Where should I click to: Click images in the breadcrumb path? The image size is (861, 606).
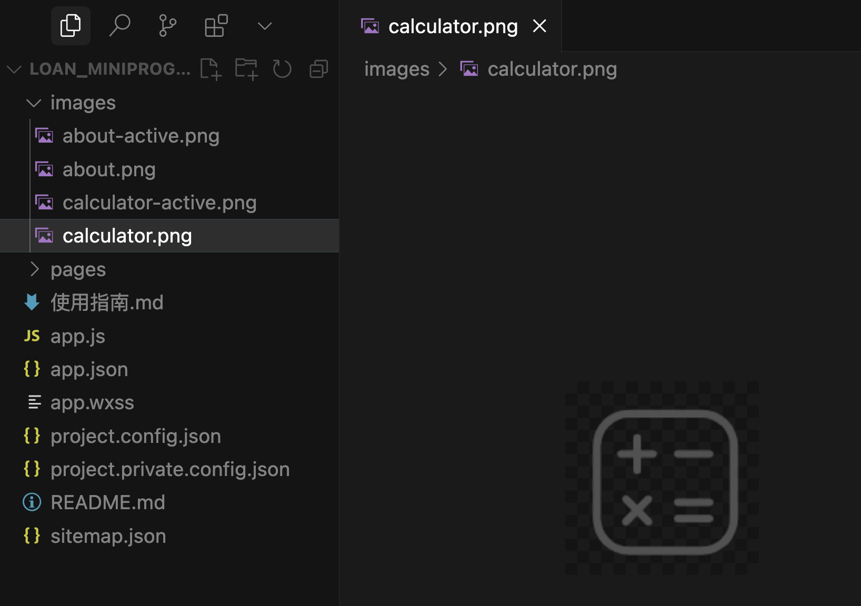[397, 69]
